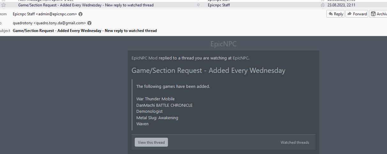Click 'Waven' text

(x=142, y=124)
